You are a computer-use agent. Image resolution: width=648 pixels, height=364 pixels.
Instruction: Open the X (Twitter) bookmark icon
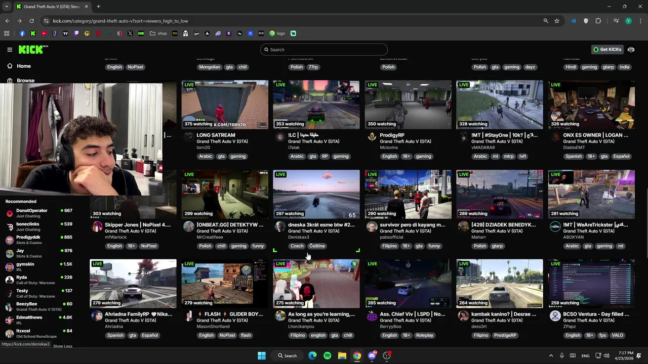click(x=130, y=33)
